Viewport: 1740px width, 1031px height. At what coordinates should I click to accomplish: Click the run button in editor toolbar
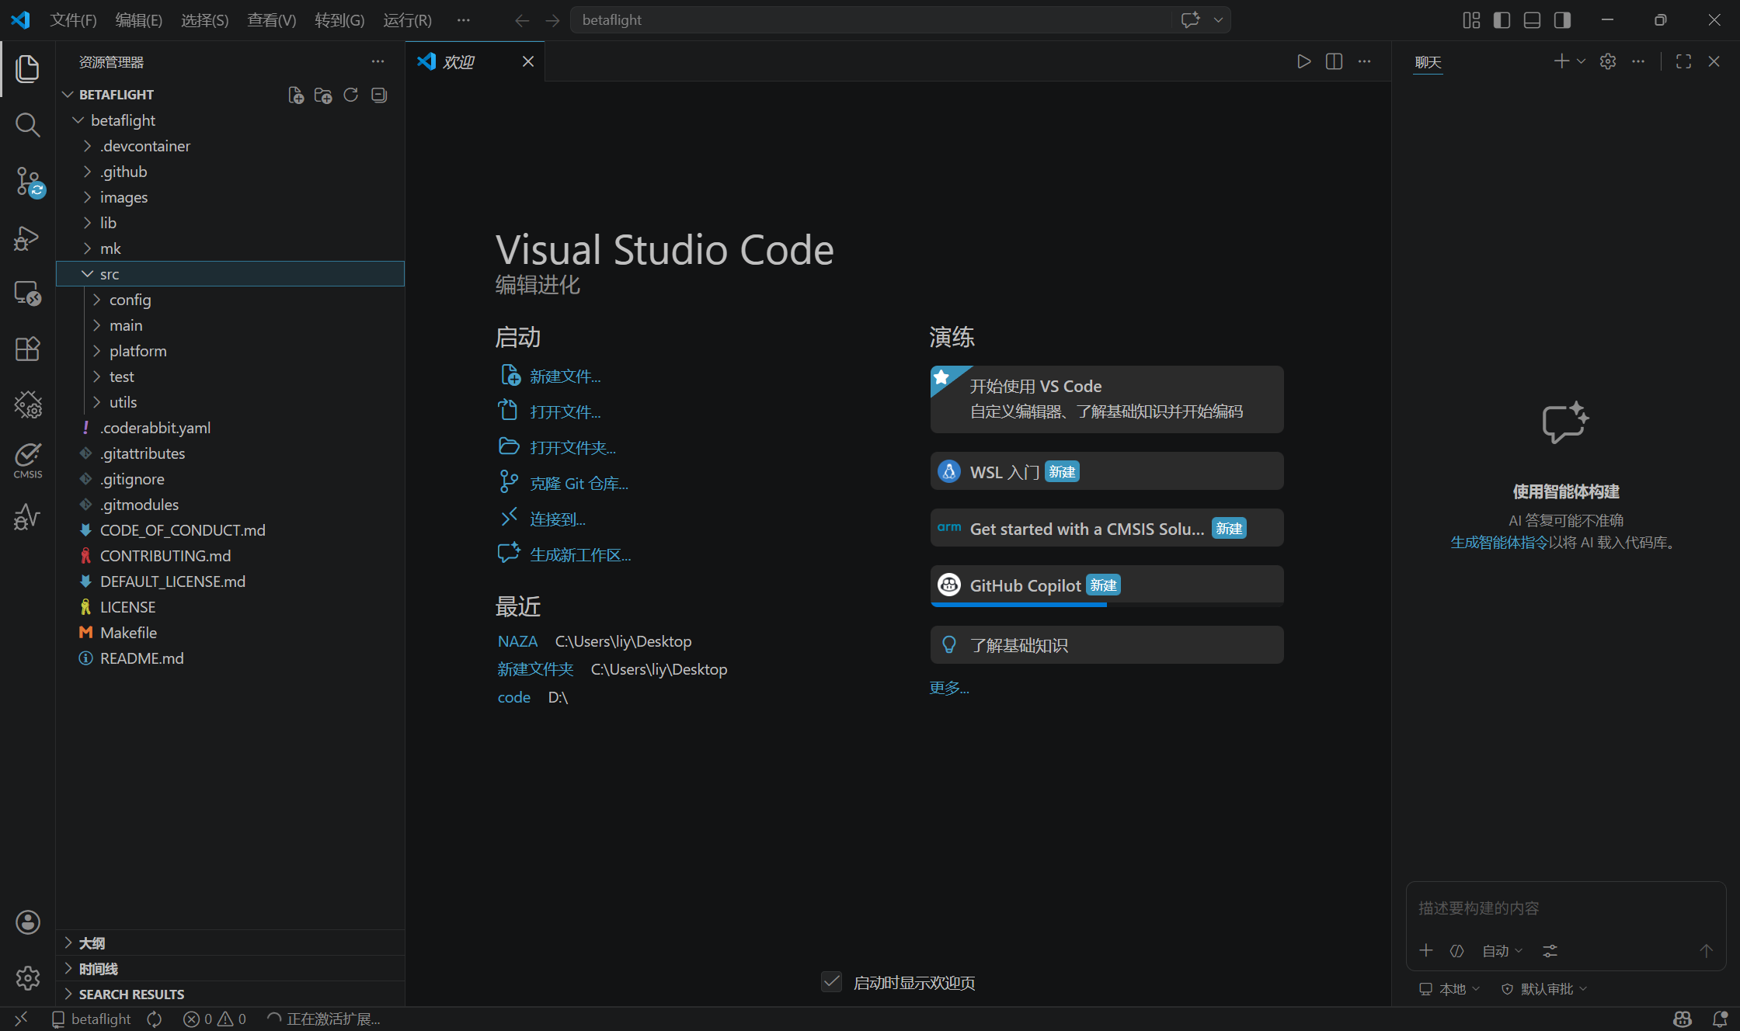coord(1303,61)
